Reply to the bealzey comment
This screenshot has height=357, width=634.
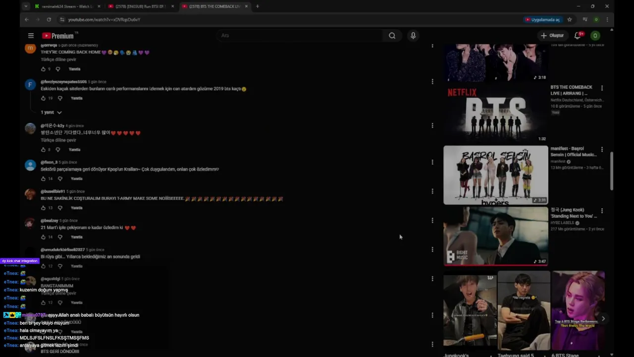click(x=76, y=237)
